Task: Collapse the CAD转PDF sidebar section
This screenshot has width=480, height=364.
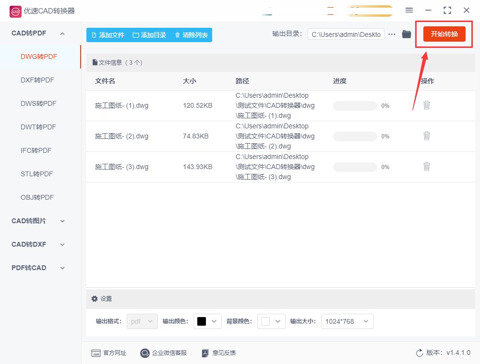Action: tap(62, 33)
